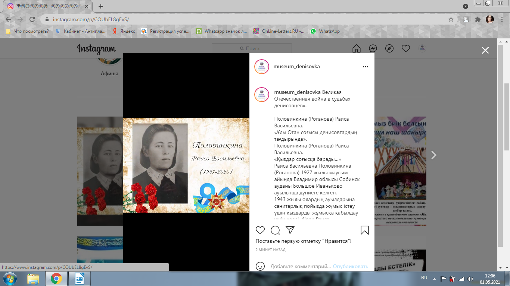Open the activity heart icon in header
The image size is (510, 286).
(x=406, y=48)
